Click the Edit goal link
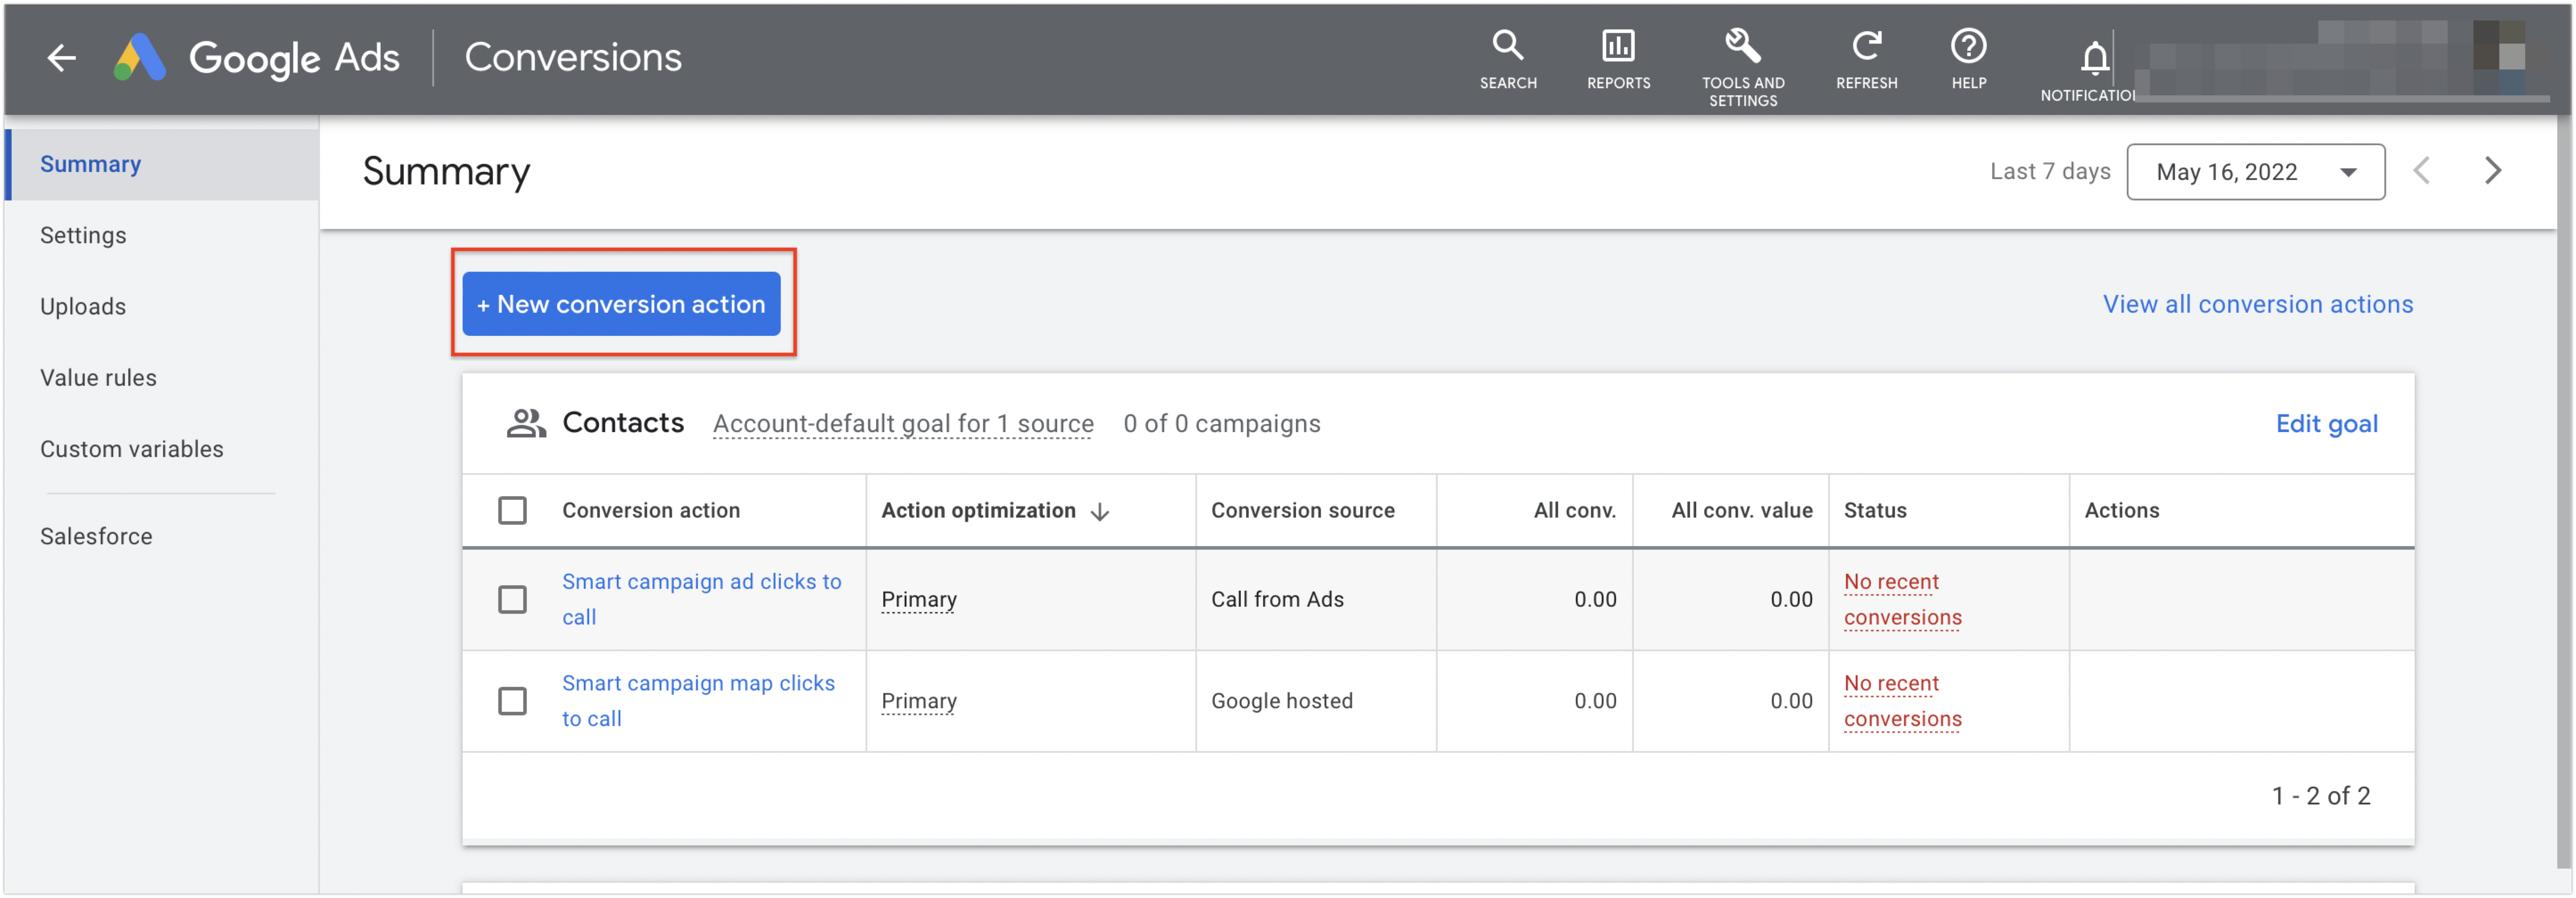 pyautogui.click(x=2326, y=424)
